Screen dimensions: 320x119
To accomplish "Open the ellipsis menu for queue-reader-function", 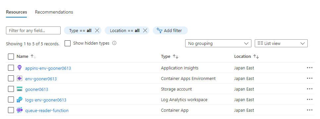I will click(x=310, y=110).
